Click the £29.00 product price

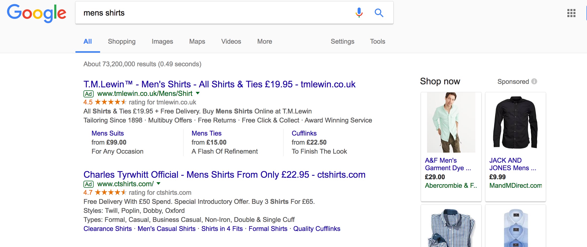pos(435,177)
